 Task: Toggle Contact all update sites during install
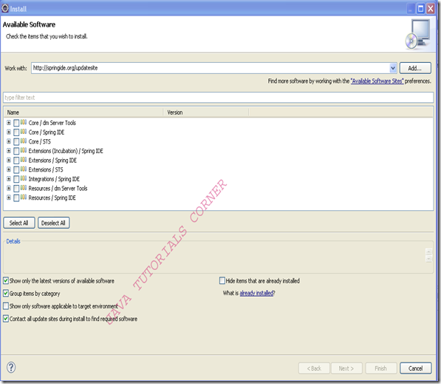tap(6, 319)
